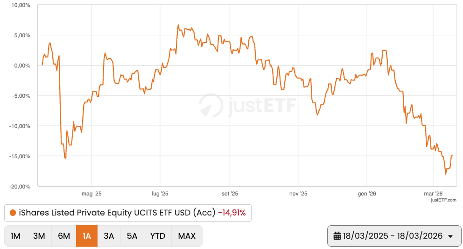Click the "mag '25" x-axis label
Viewport: 463px width, 249px height.
click(91, 193)
